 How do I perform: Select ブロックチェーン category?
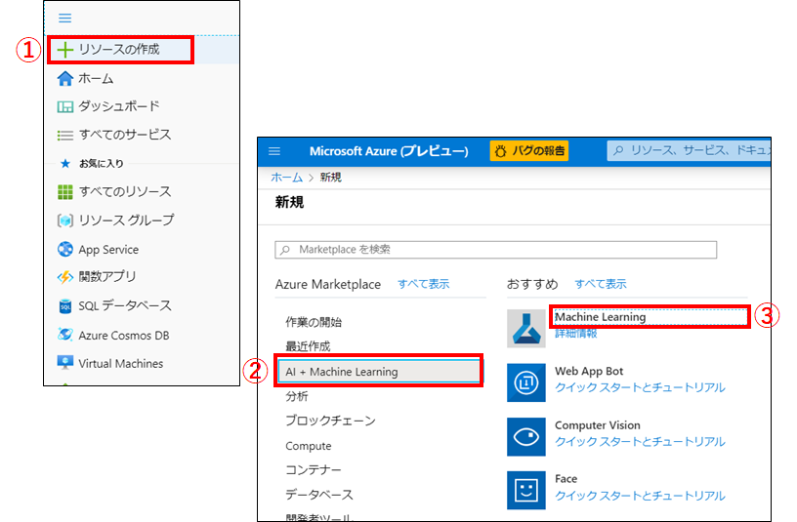point(330,421)
